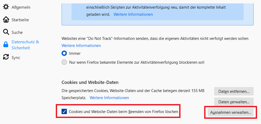
Task: Follow 'Weitere Informationen' link under Do Not Track
Action: [81, 46]
